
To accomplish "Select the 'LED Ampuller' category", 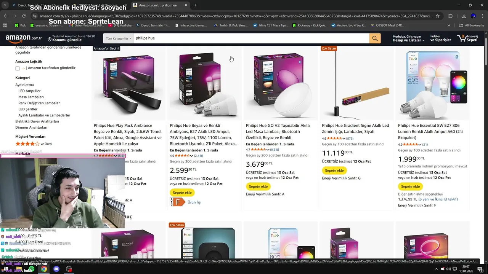I will click(29, 91).
